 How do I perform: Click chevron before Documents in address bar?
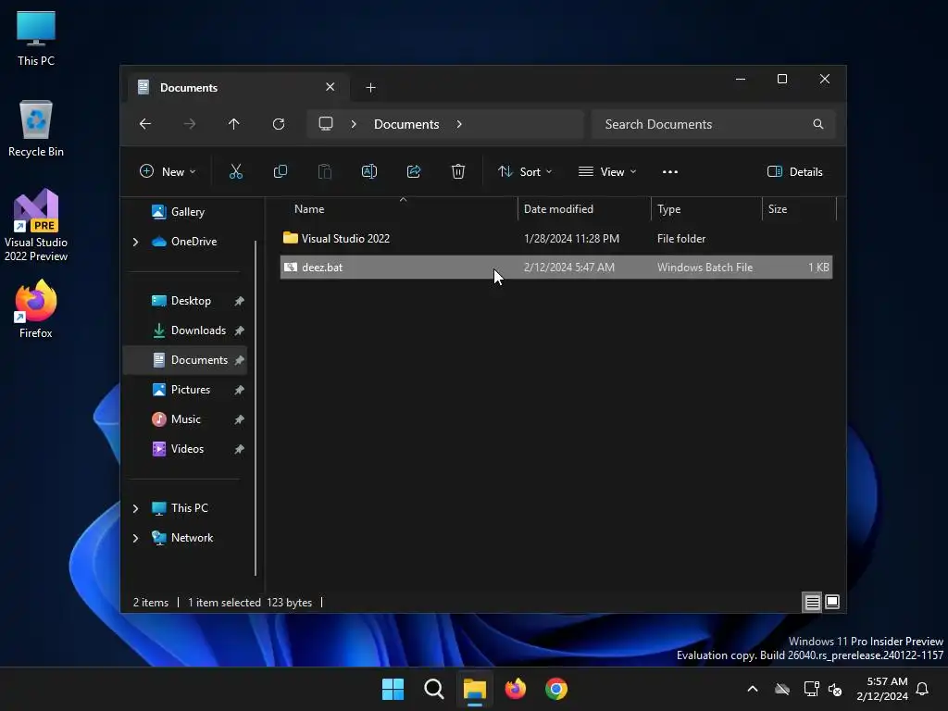click(354, 124)
